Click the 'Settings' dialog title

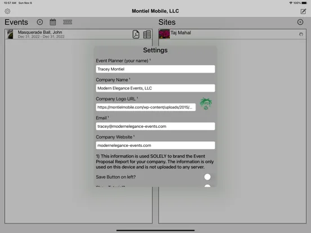[x=155, y=50]
